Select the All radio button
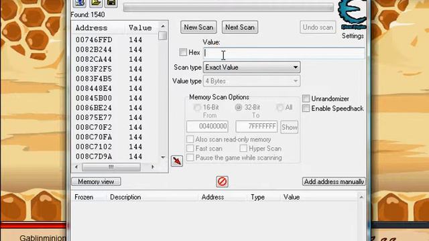The width and height of the screenshot is (429, 241). pyautogui.click(x=280, y=107)
